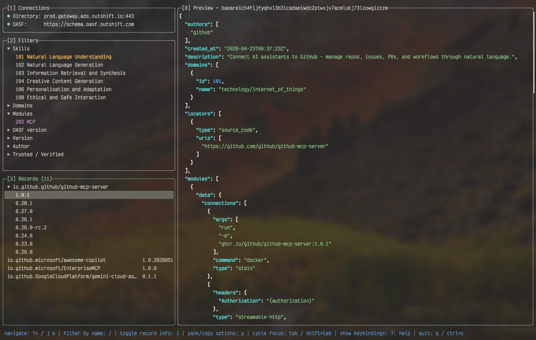Toggle filter 108 Ethical and Safe Interaction
Screen dimensions: 536x340
tap(61, 98)
